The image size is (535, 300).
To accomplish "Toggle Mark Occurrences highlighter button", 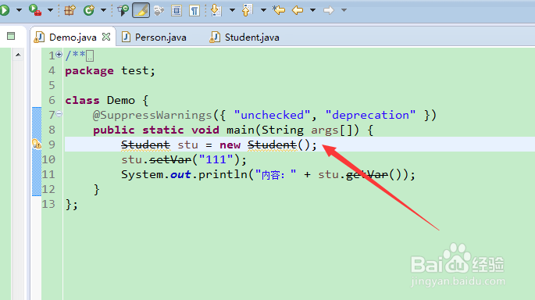I will point(141,10).
